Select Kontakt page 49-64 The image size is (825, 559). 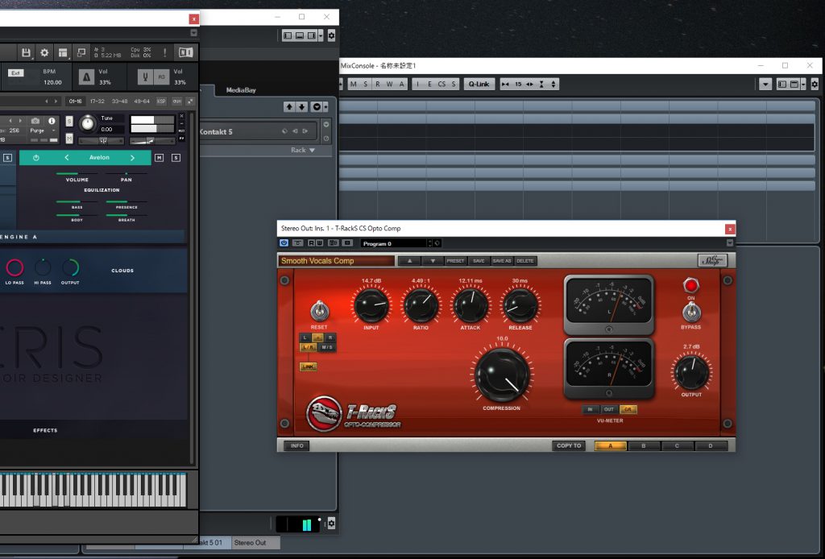[x=142, y=101]
